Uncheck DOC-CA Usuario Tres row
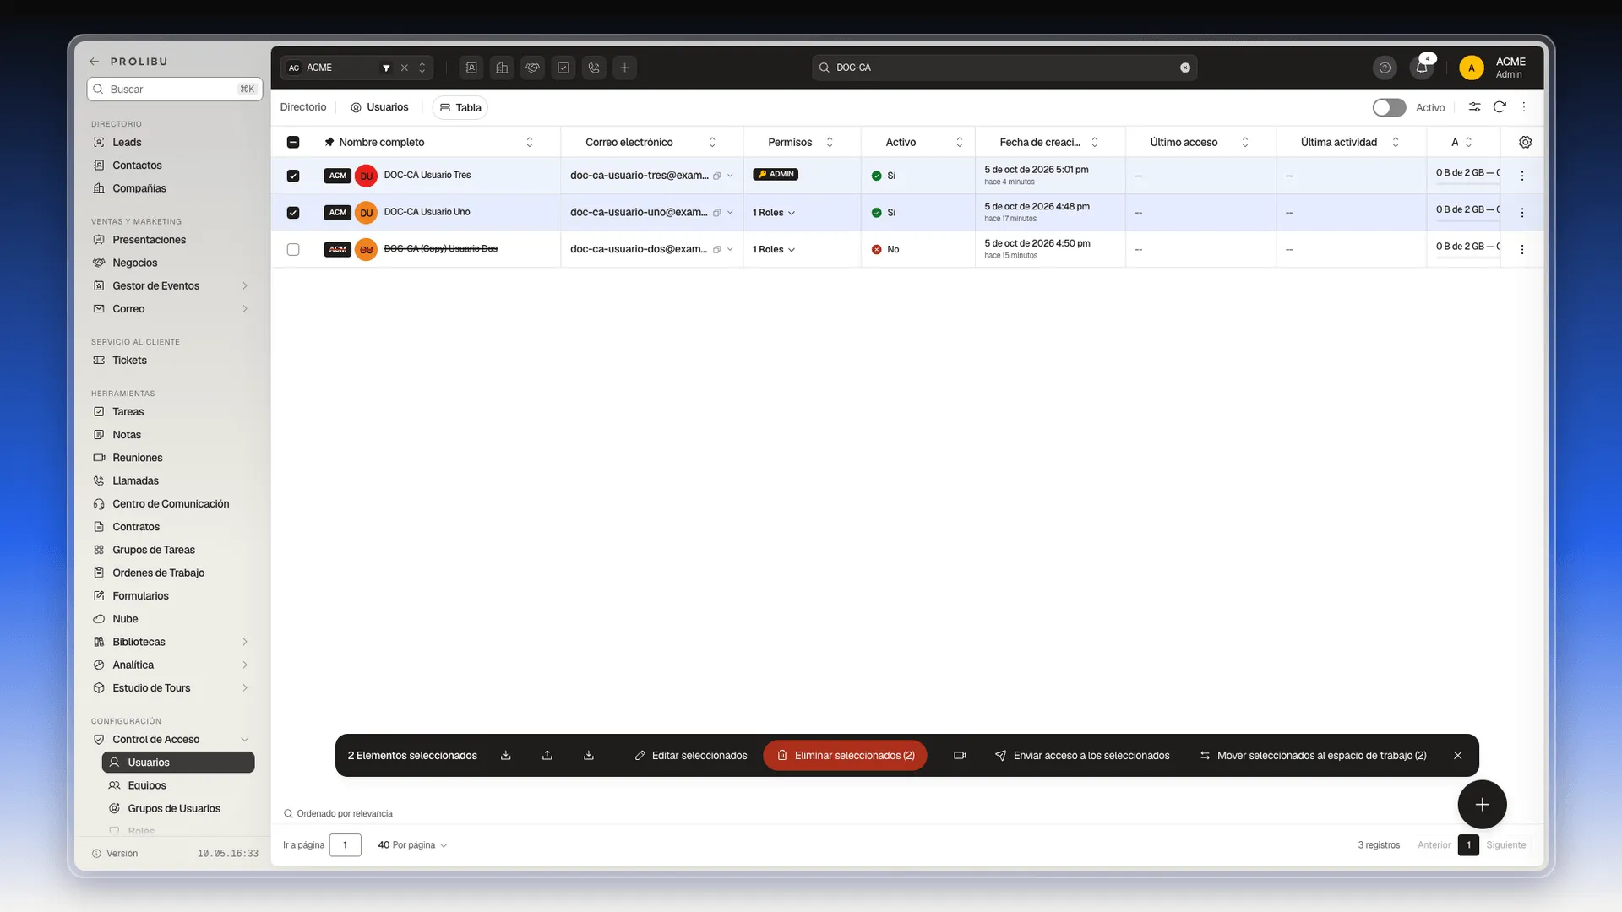The width and height of the screenshot is (1622, 912). coord(293,176)
